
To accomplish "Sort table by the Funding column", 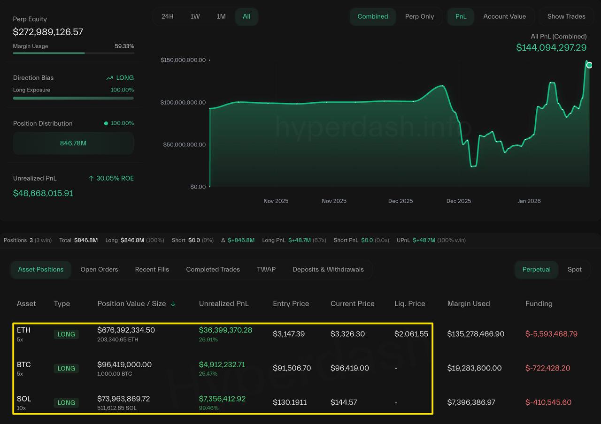I will coord(539,304).
